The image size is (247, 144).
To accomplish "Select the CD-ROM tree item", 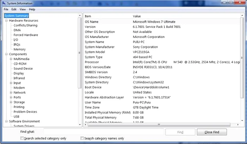I will tap(20, 64).
